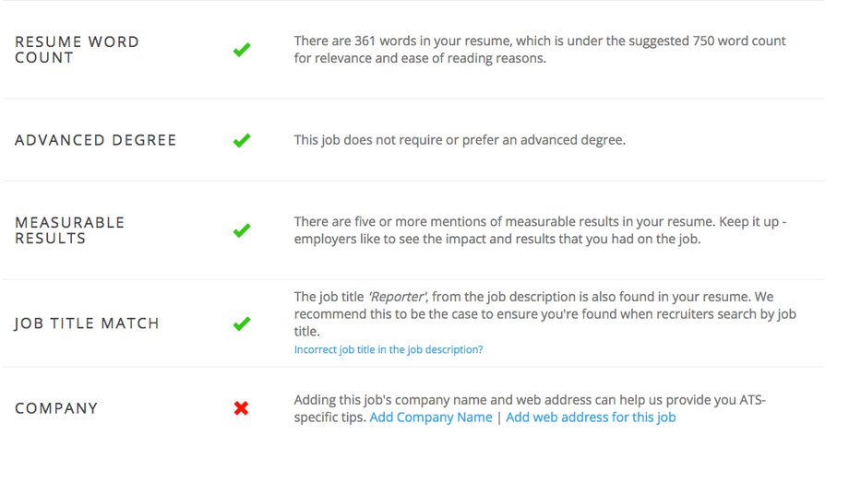Click the Job Title Match green checkmark
Screen dimensions: 849x482
(242, 323)
